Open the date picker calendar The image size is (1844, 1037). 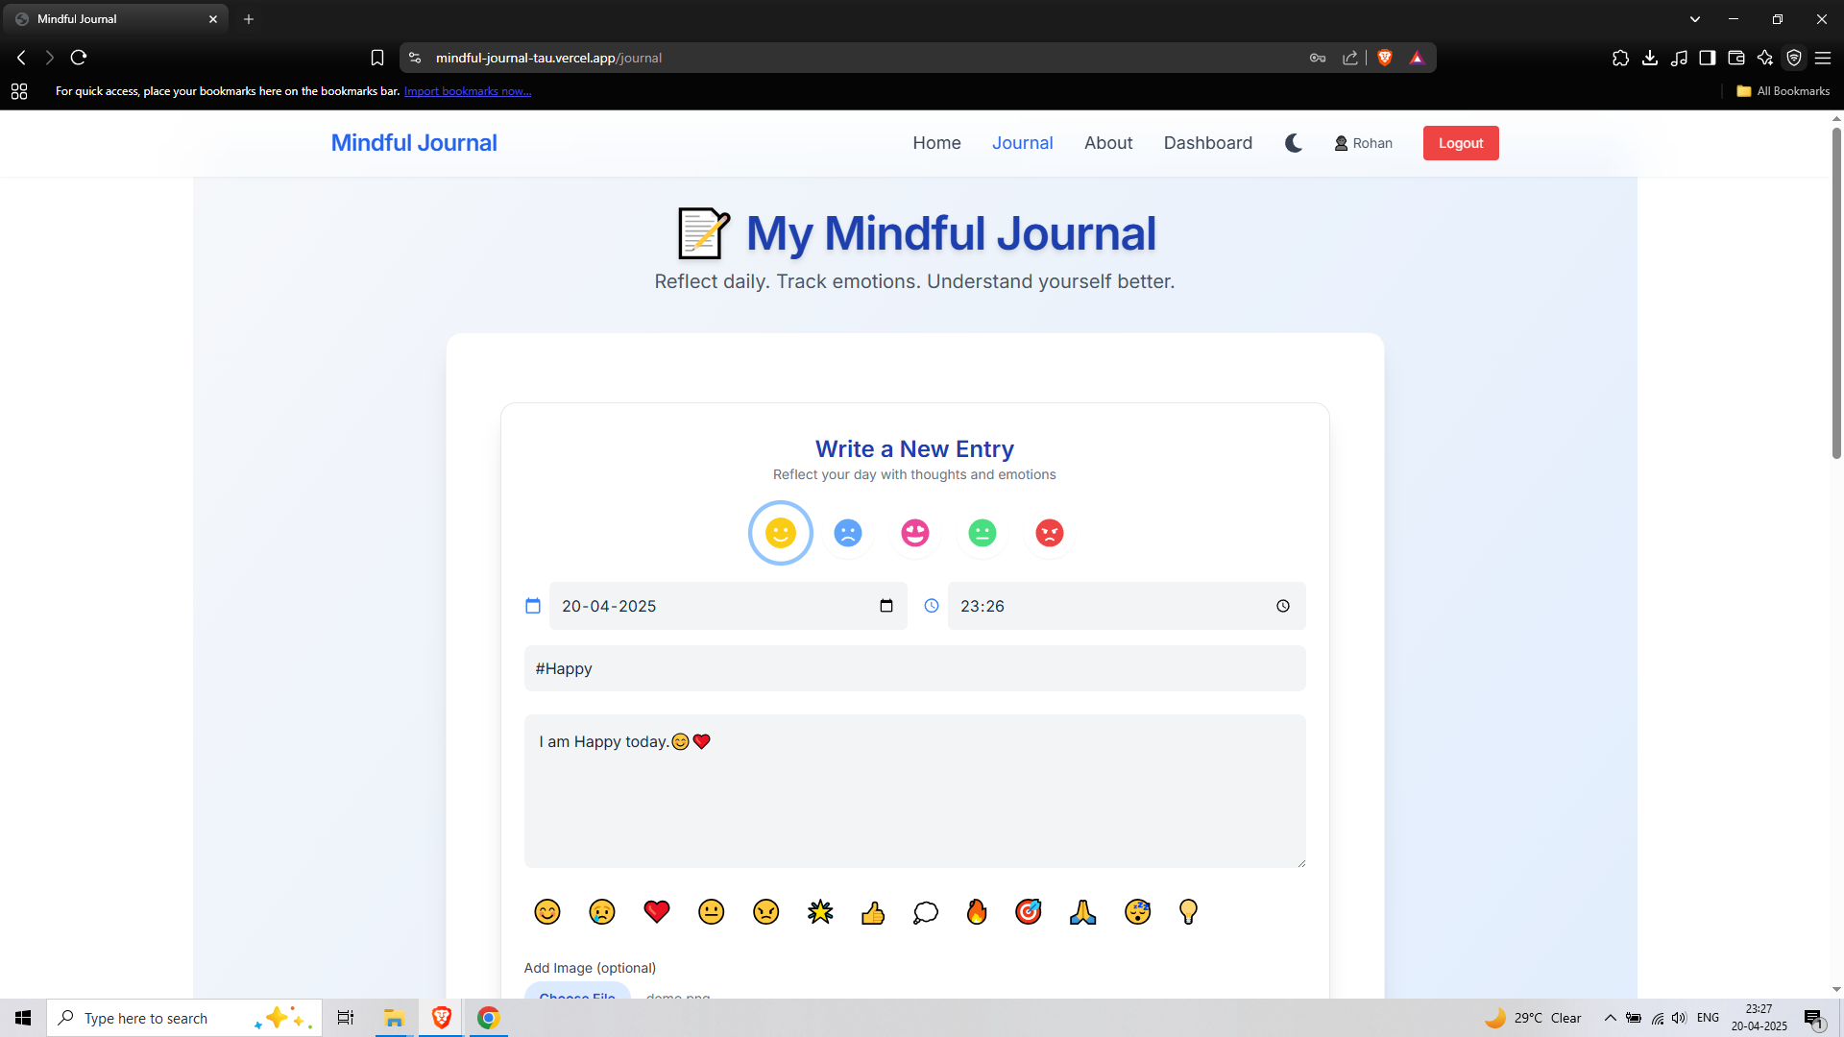[886, 606]
